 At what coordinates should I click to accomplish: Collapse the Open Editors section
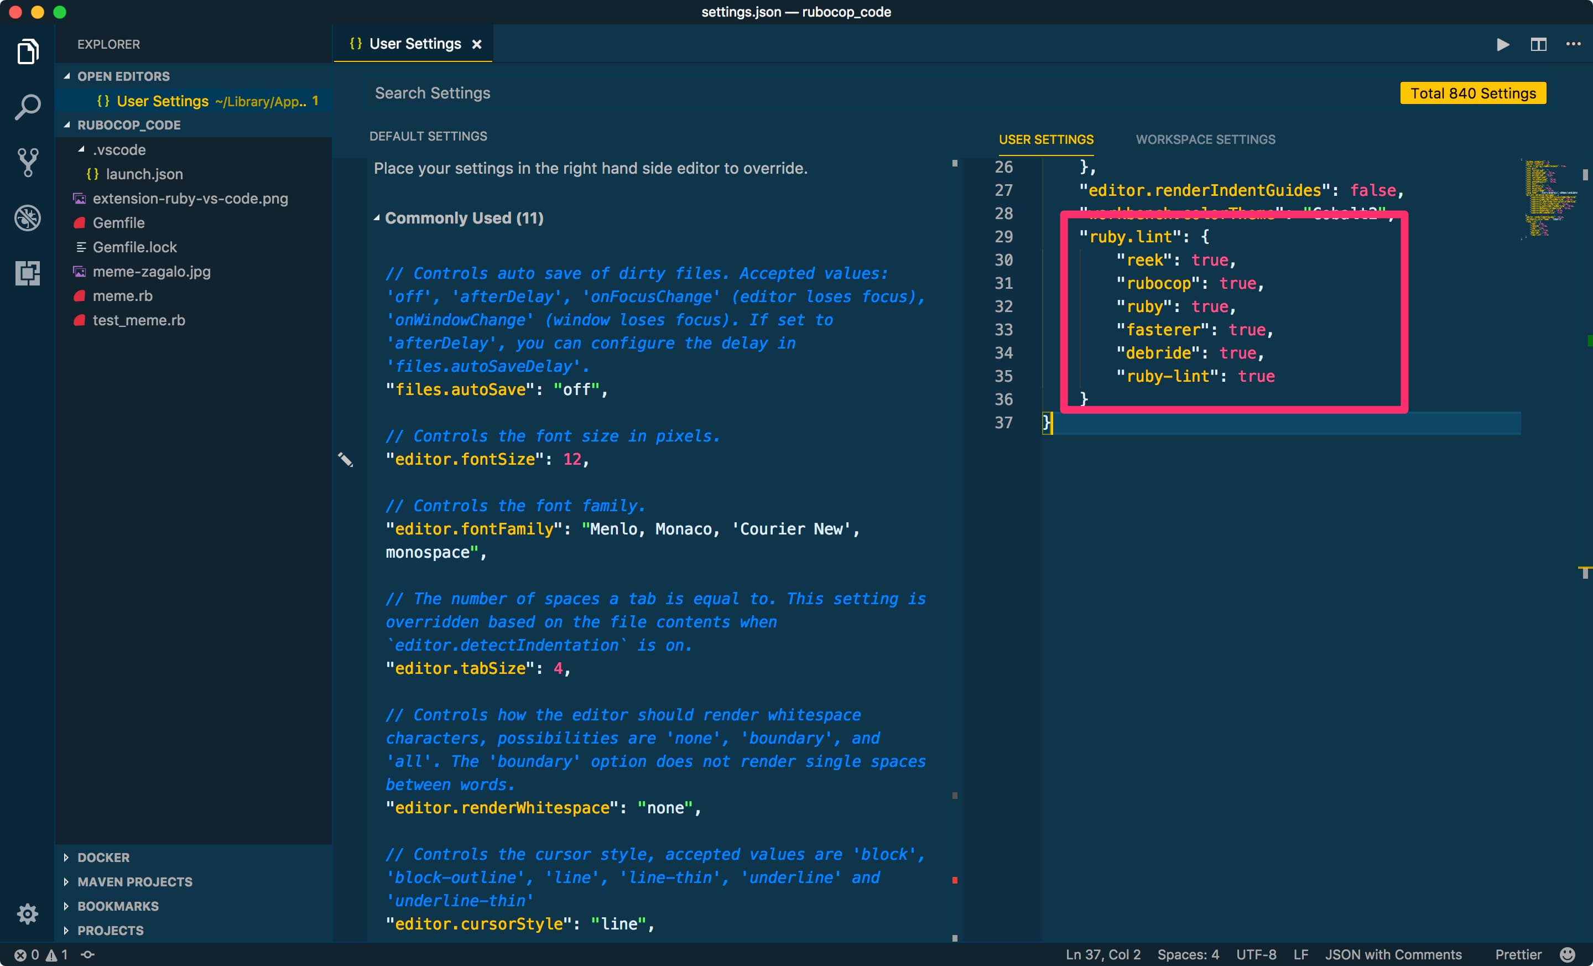66,76
